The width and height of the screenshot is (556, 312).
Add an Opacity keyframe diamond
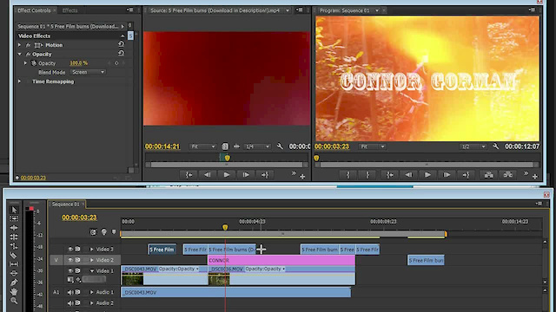(x=116, y=63)
